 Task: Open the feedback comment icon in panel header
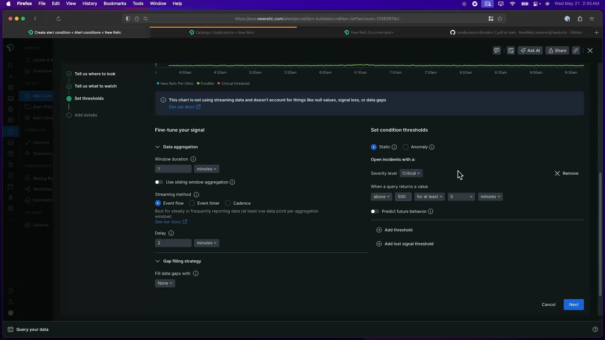coord(497,51)
